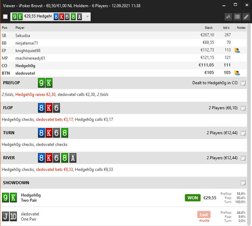Click Hedgeh0g Two Pair hand description
Screen dimensions: 252x226
(29, 200)
